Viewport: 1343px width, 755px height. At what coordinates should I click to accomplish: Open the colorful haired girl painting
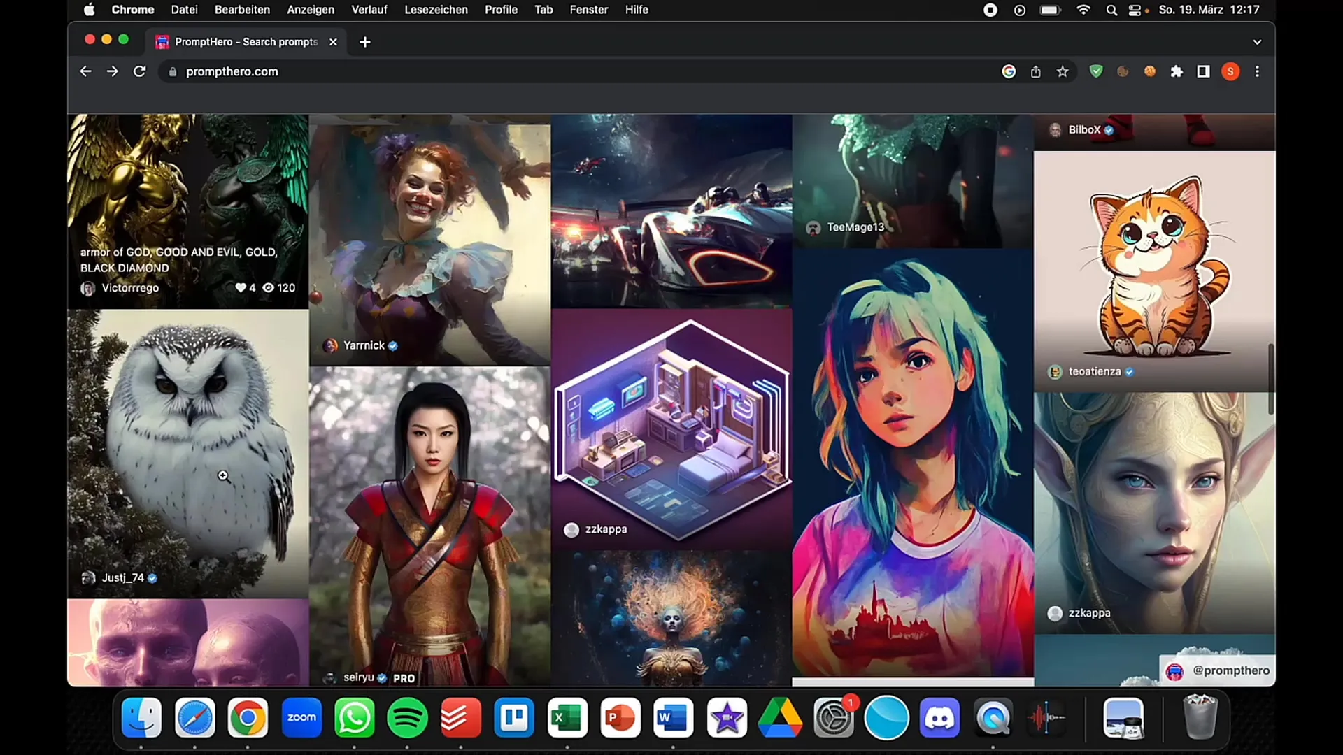pyautogui.click(x=913, y=463)
